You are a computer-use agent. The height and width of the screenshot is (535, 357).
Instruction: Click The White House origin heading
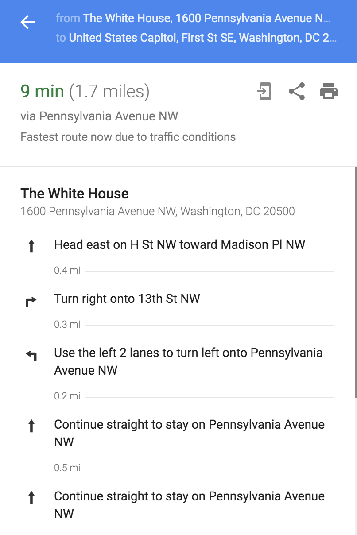click(x=75, y=194)
